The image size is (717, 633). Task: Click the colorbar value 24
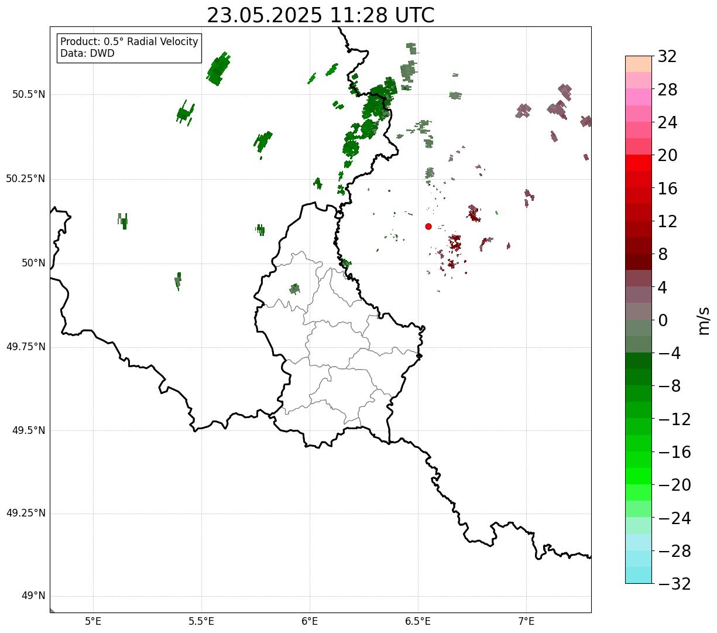click(x=667, y=123)
